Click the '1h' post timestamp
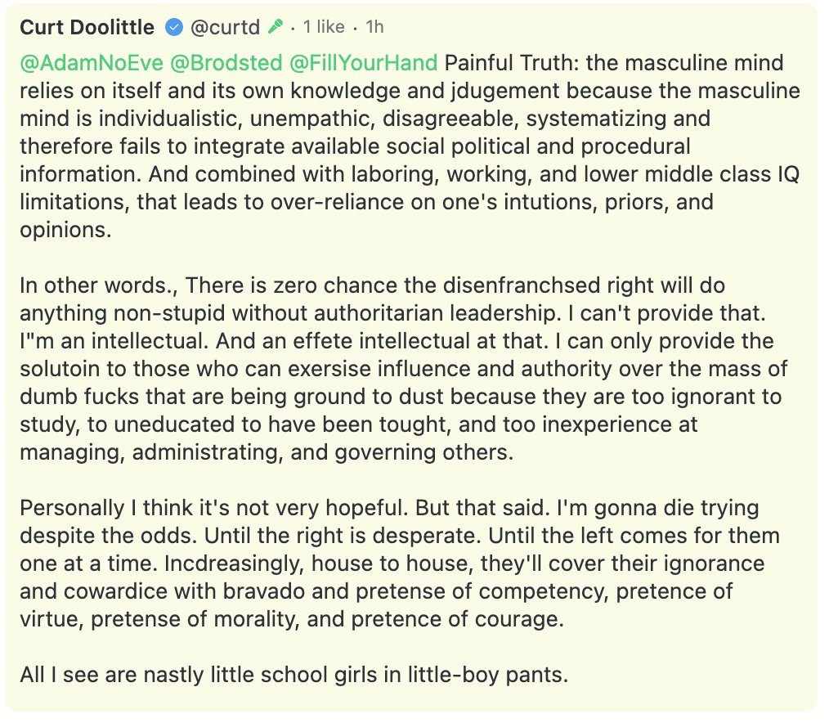Screen dimensions: 829x723 [374, 28]
